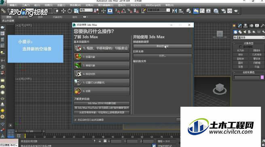Collapse the 对象类型 rollout

[x=248, y=43]
